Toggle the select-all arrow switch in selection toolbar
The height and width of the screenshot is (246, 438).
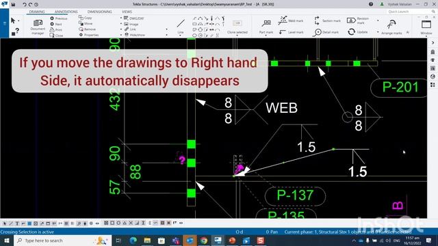[5, 223]
